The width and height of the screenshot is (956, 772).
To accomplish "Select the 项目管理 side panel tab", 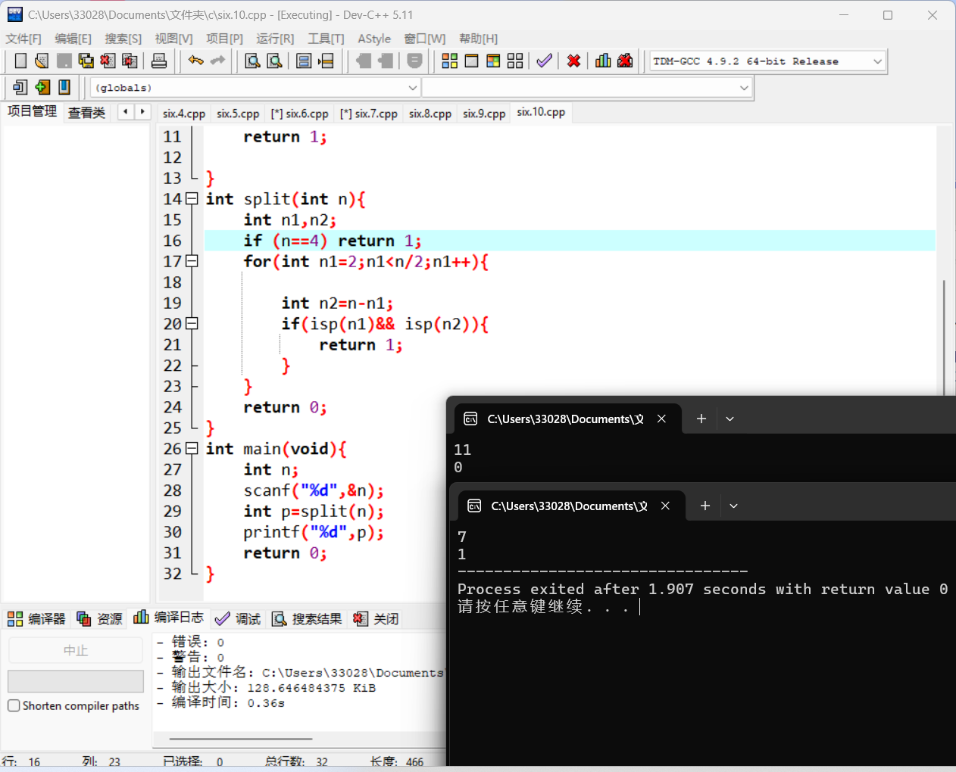I will pos(32,111).
